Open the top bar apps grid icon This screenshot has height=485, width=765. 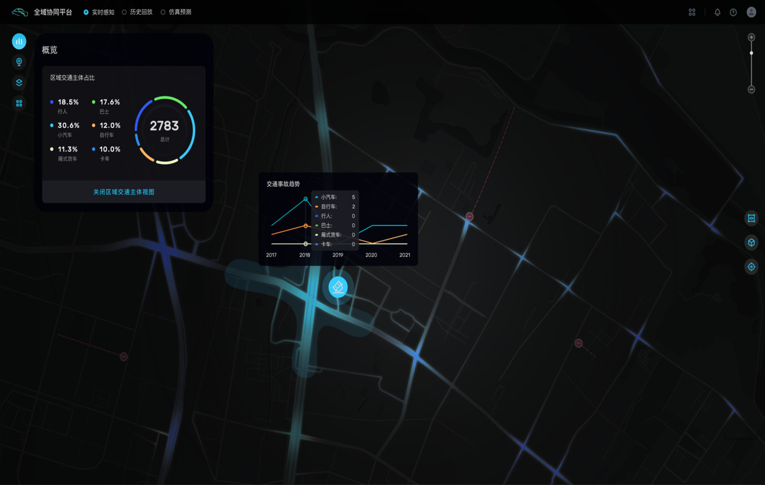tap(692, 12)
